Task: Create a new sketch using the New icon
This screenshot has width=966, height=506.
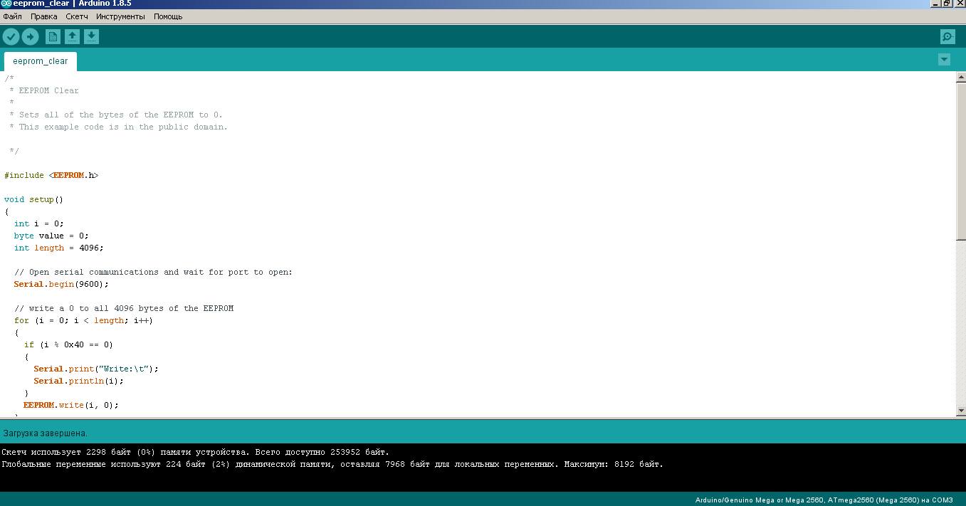Action: click(53, 37)
